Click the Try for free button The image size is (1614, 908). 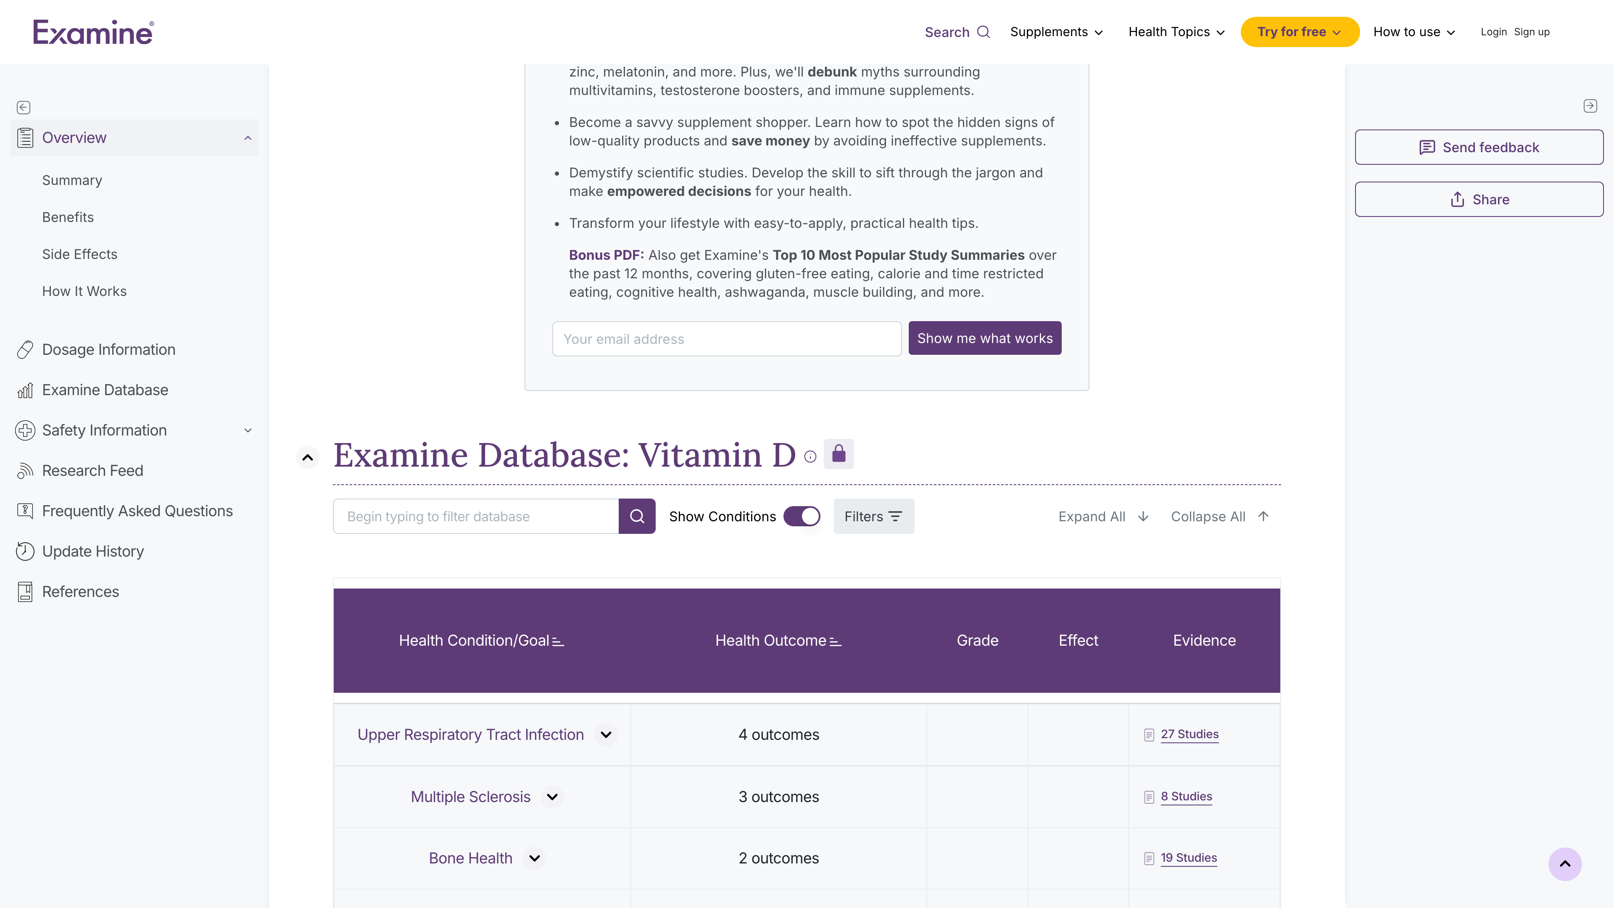coord(1300,32)
